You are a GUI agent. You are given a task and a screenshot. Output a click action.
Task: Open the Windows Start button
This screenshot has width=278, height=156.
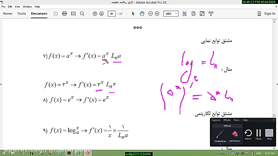tap(4, 153)
